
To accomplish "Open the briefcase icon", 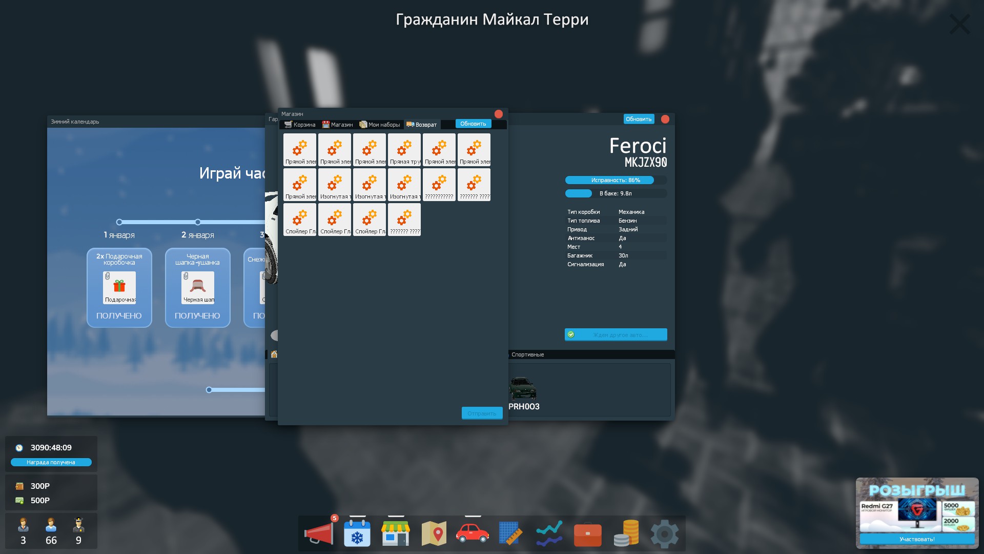I will [x=587, y=534].
